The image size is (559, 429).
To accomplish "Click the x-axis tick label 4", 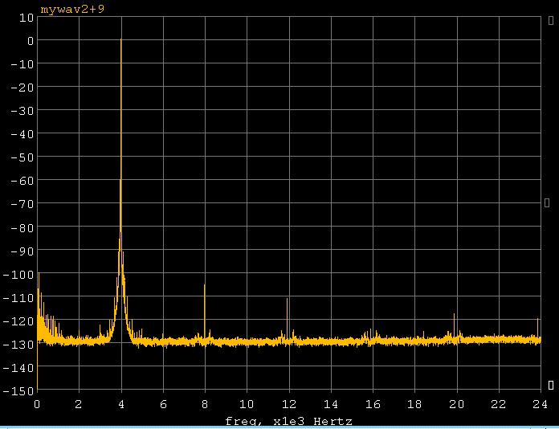I will tap(121, 404).
